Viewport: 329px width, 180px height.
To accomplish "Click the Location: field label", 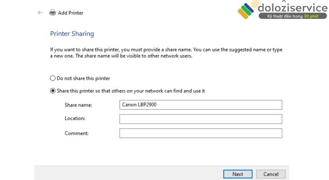I will click(75, 118).
